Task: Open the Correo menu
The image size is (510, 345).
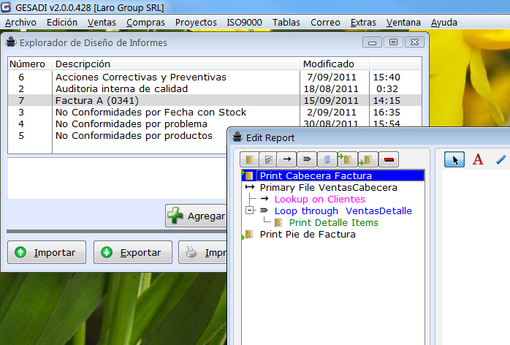Action: [x=325, y=23]
